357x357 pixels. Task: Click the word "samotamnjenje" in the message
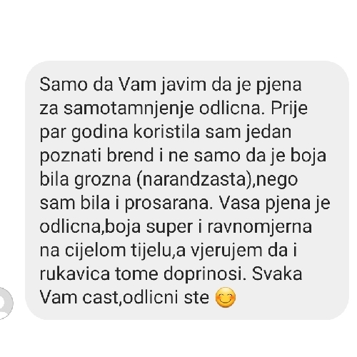(129, 109)
